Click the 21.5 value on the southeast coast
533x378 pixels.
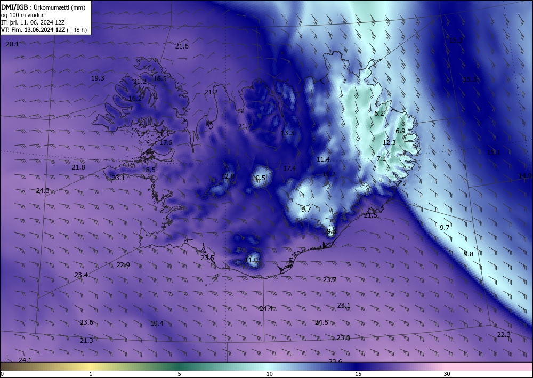370,215
